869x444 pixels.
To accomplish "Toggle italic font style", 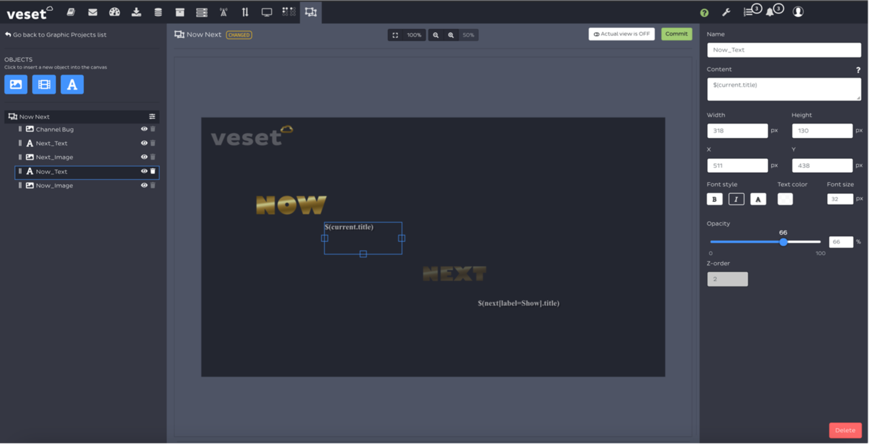I will click(736, 199).
